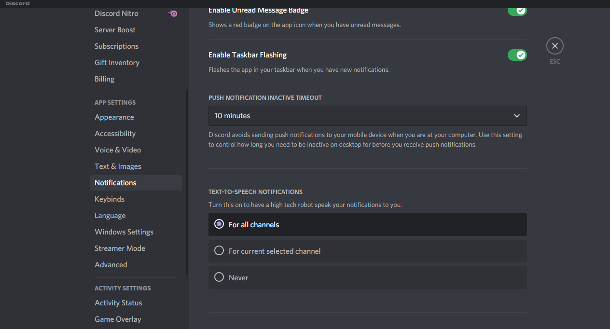
Task: Open the Billing page
Action: pyautogui.click(x=104, y=79)
